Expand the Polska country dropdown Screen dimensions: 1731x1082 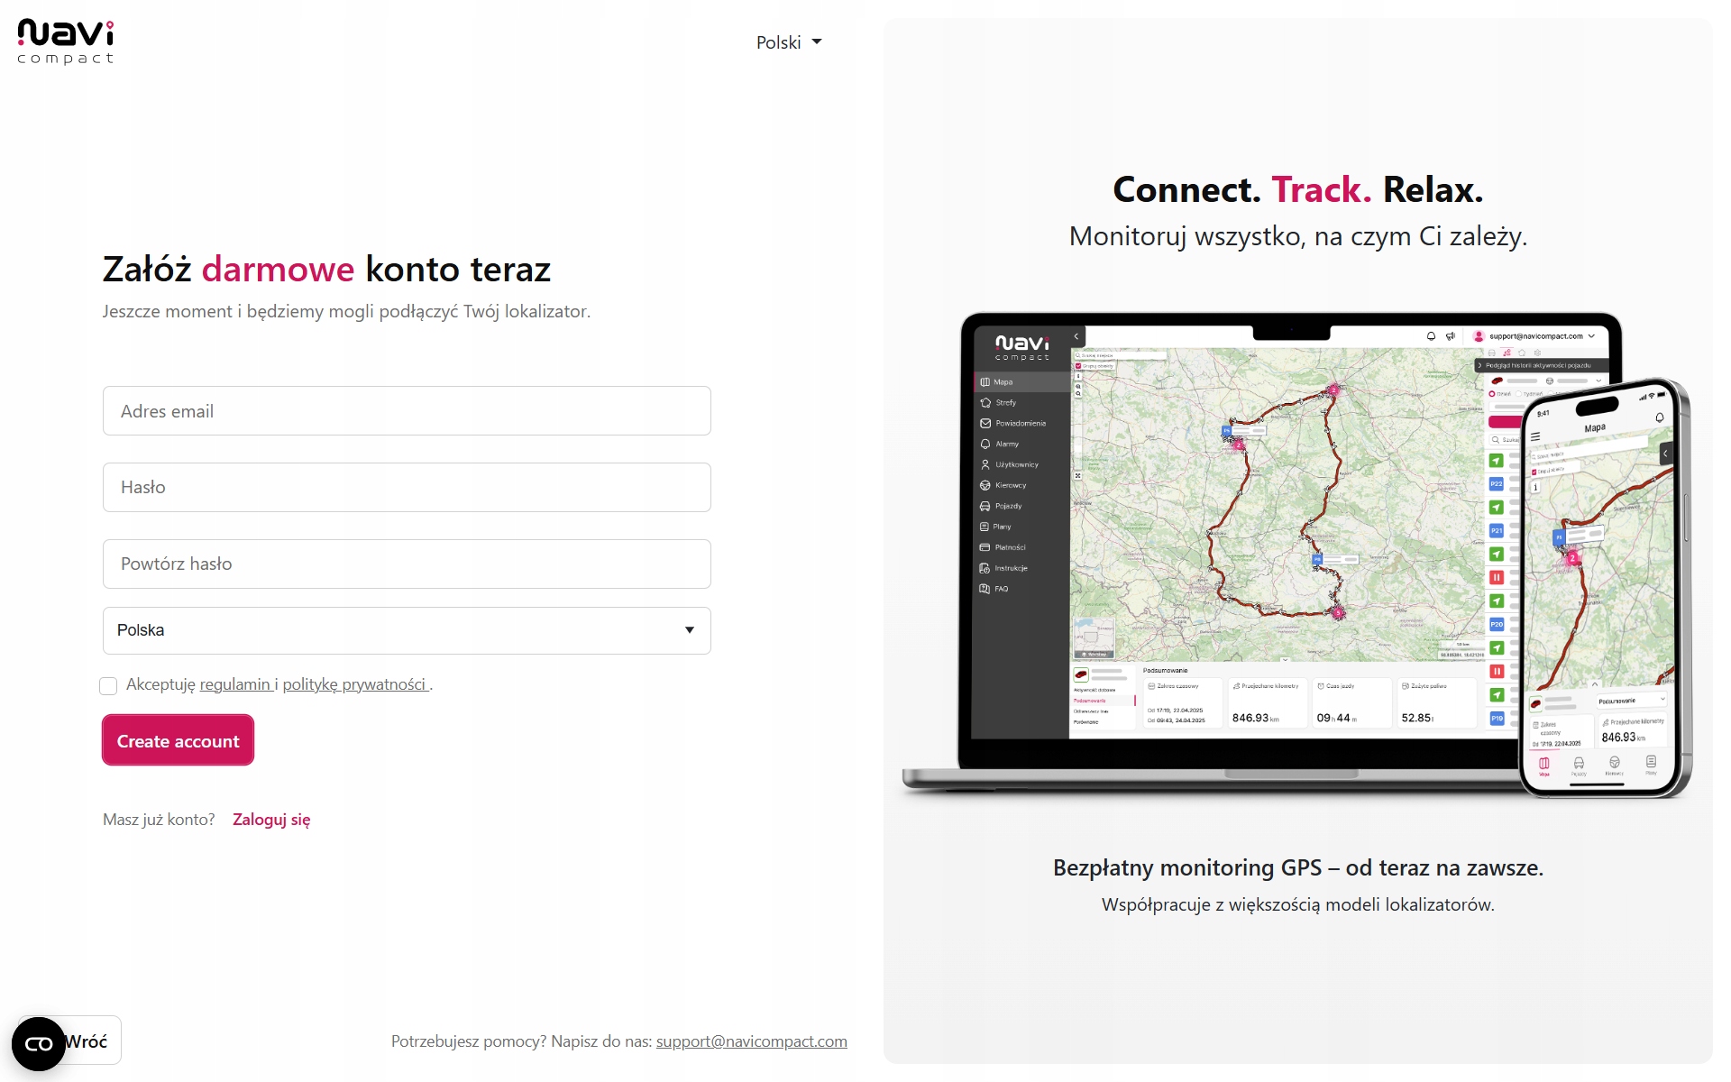coord(407,630)
